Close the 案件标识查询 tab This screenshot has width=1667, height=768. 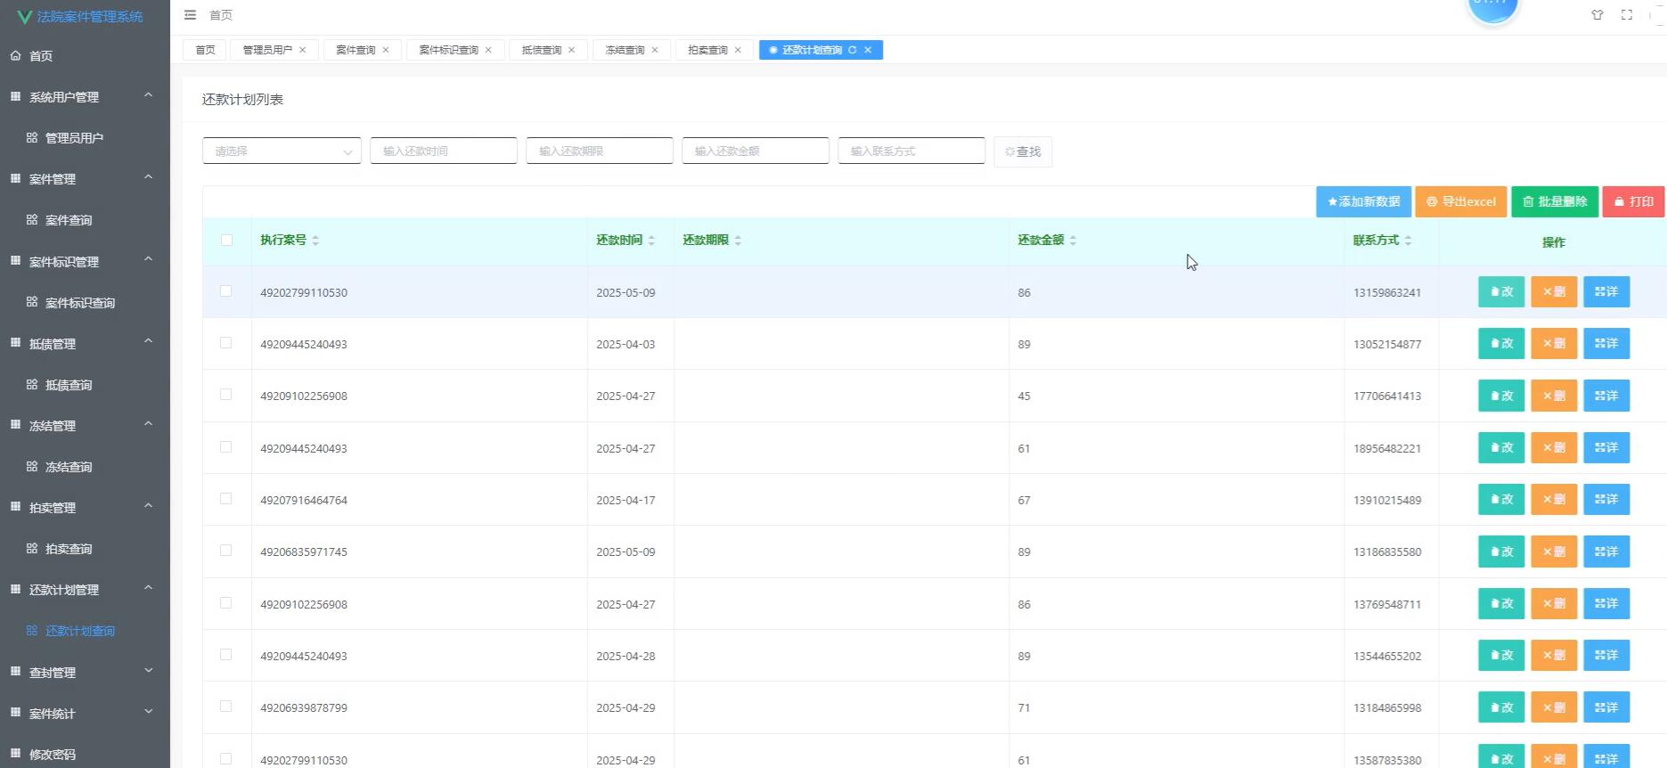[x=488, y=50]
